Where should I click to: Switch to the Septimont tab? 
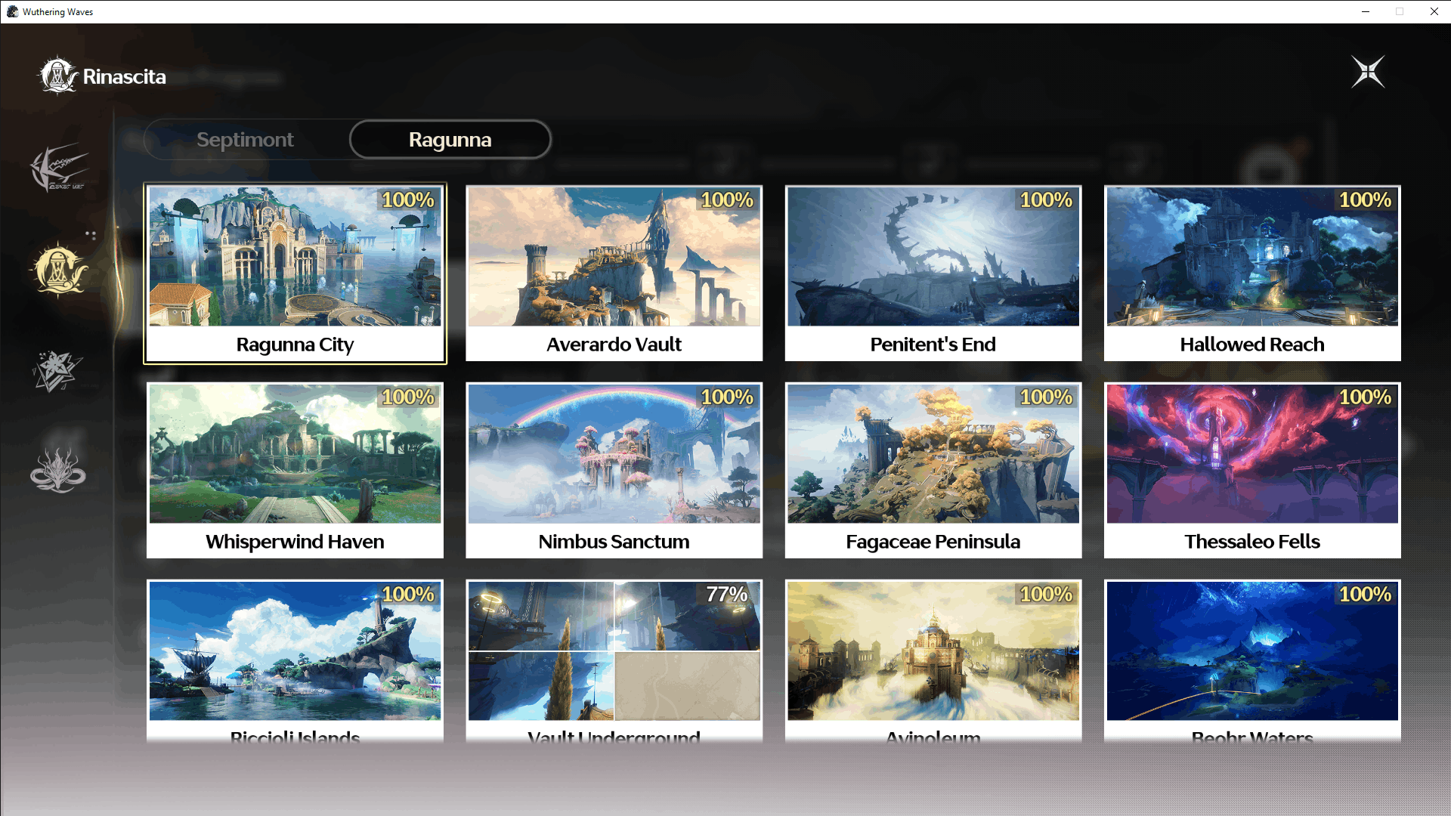(245, 140)
